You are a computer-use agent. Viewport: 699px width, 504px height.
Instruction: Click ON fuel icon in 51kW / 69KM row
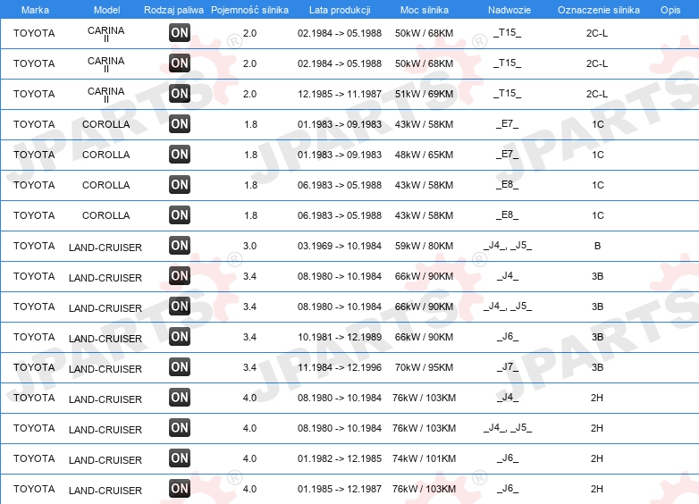point(180,94)
